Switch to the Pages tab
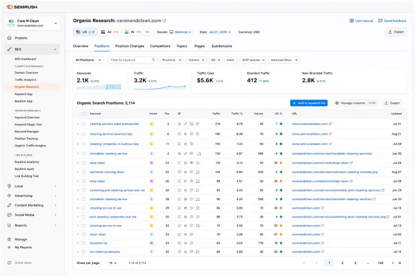415x277 pixels. pos(199,46)
